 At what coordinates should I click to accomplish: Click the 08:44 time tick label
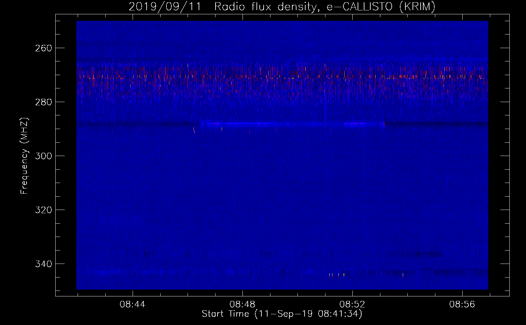133,305
